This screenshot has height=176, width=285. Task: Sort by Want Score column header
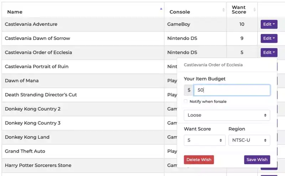pos(242,10)
